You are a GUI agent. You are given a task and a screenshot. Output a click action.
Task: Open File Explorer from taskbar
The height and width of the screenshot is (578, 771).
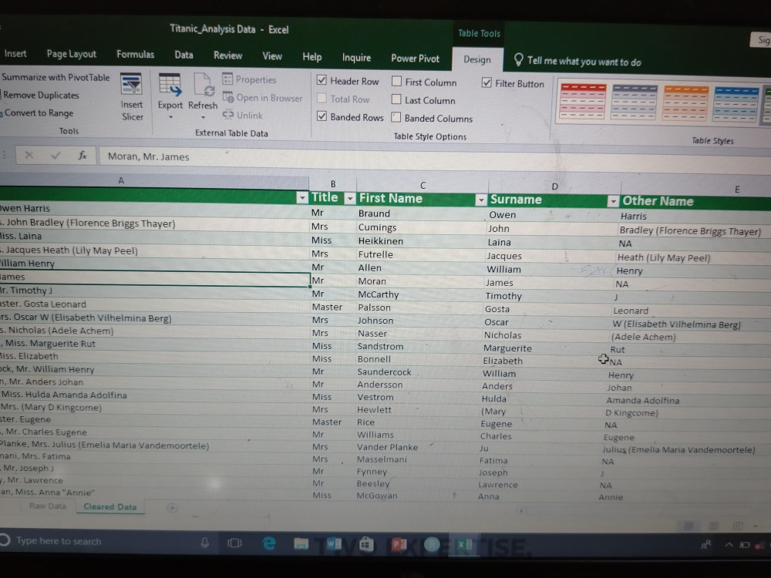click(x=301, y=543)
